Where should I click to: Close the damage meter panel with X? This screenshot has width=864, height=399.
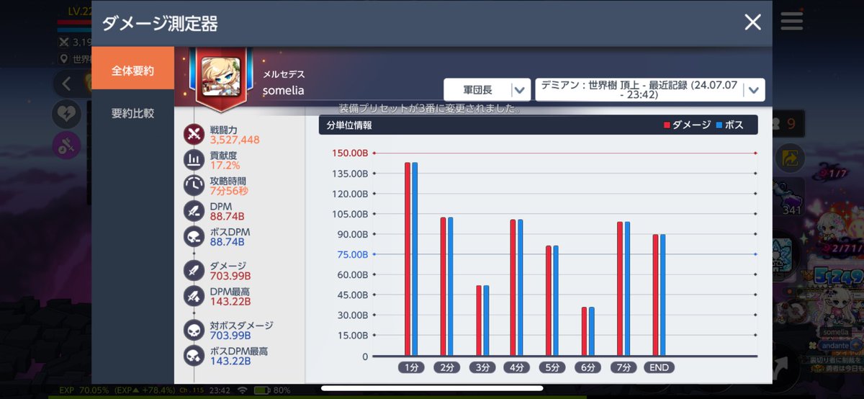(752, 22)
